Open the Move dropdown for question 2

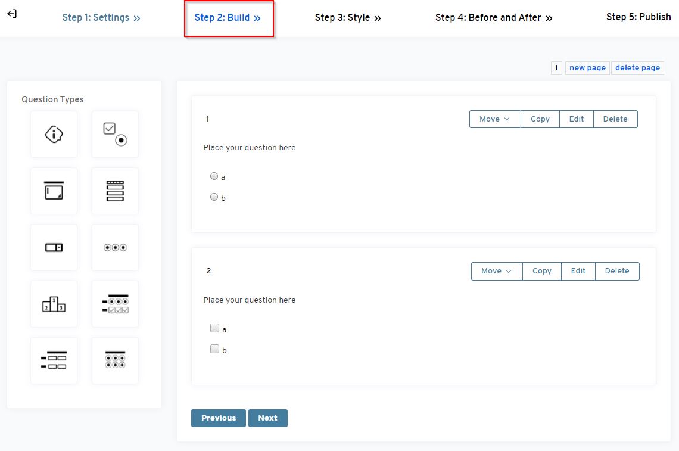click(496, 271)
